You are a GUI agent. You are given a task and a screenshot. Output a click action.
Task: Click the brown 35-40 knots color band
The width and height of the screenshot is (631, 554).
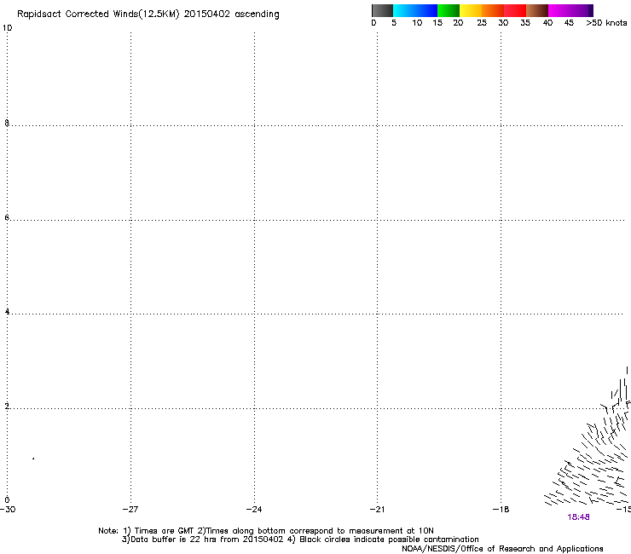[537, 10]
